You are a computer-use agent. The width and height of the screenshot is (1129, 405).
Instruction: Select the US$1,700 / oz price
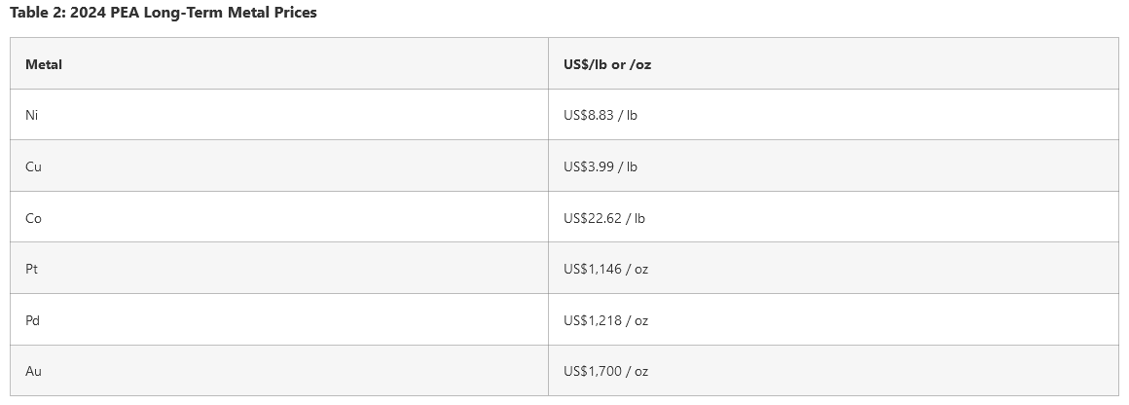[x=605, y=371]
